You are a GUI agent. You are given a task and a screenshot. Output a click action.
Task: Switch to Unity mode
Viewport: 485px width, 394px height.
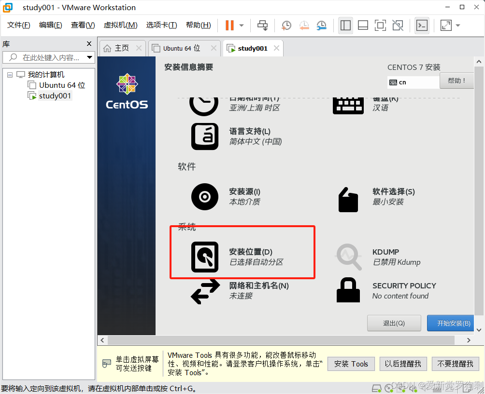398,26
